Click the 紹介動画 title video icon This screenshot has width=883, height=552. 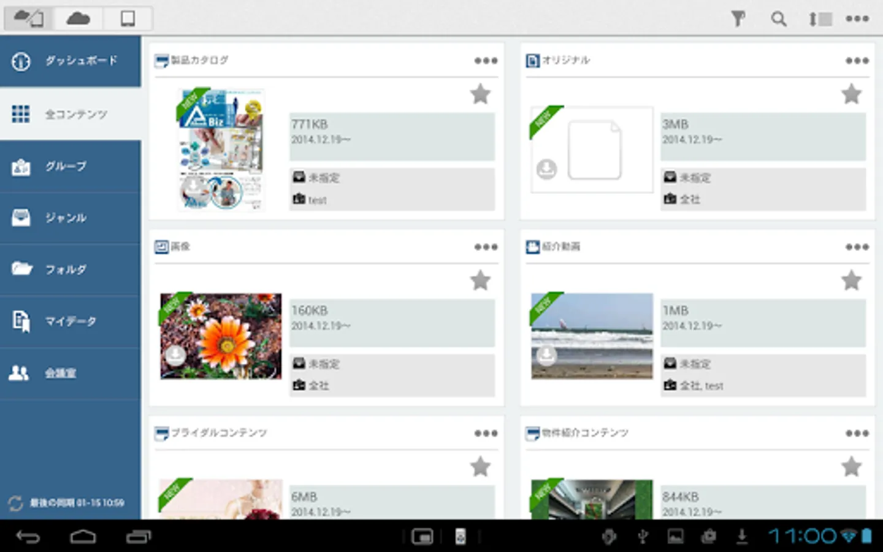(532, 247)
